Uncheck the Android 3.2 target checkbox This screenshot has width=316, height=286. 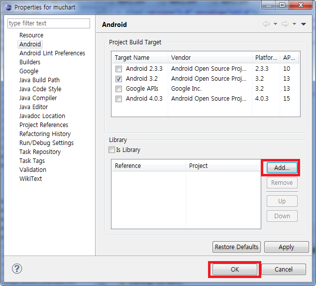click(x=118, y=79)
